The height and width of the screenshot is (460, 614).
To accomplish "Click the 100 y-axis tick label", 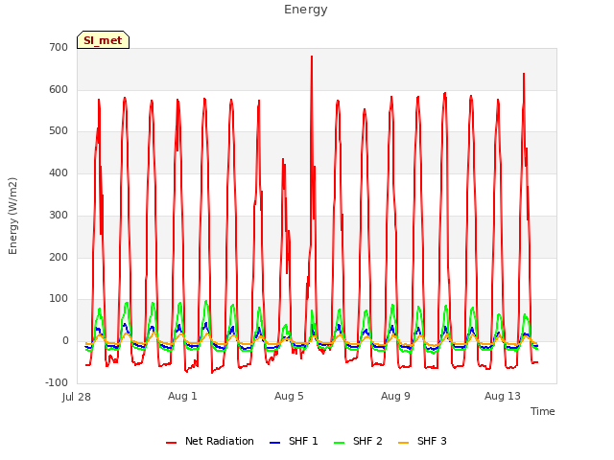I will point(59,299).
